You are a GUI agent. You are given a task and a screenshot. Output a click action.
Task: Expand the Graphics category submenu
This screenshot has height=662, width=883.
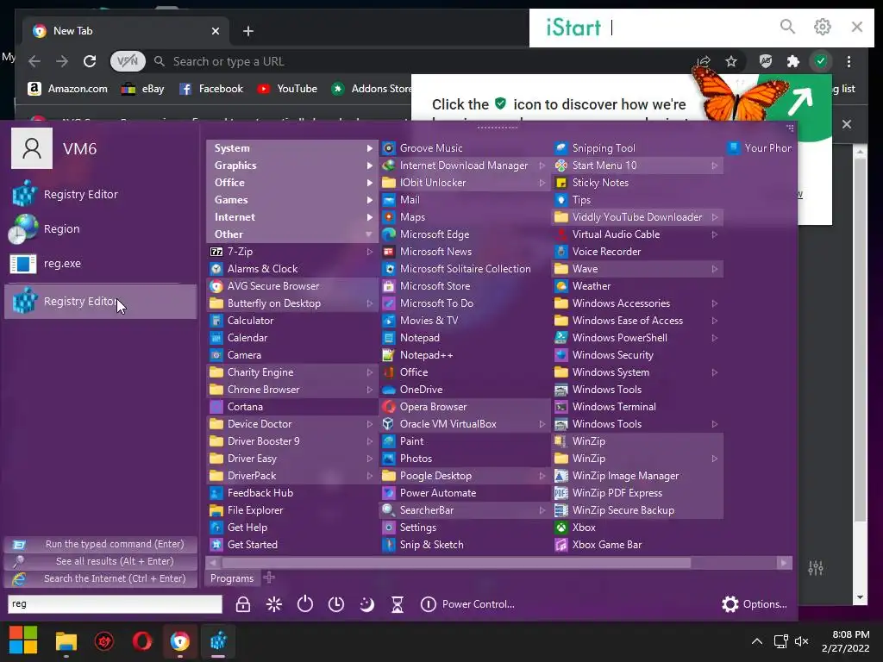click(292, 165)
